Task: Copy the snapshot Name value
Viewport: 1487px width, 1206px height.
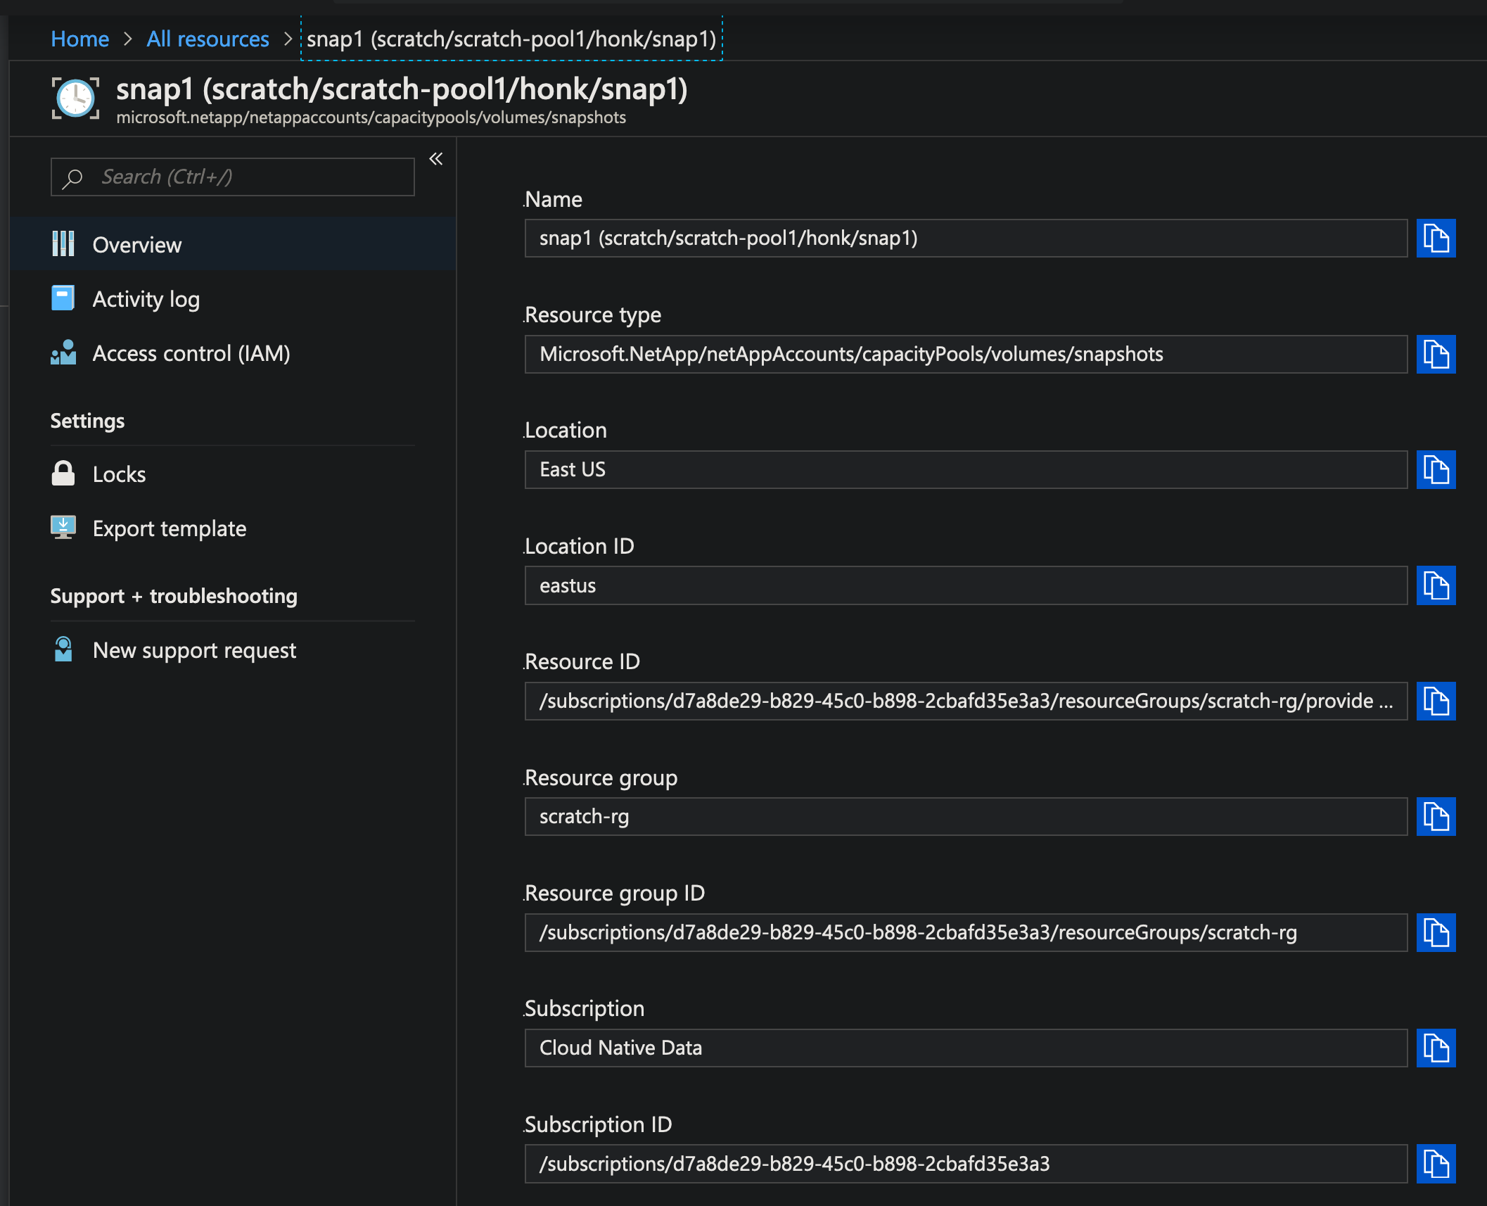Action: click(1436, 239)
